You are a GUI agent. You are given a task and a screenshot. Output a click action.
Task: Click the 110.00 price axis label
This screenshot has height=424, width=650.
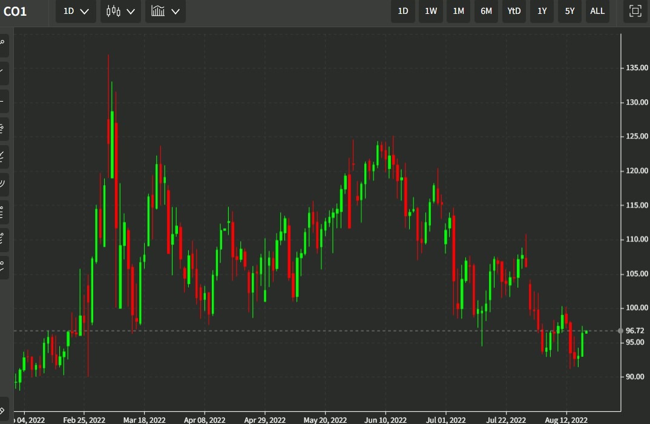tap(637, 239)
